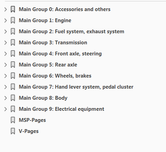Click bookmark icon beside Main Group 6
This screenshot has height=152, width=166.
pyautogui.click(x=13, y=76)
